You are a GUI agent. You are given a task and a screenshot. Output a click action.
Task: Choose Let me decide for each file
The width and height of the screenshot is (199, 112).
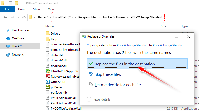tap(118, 85)
